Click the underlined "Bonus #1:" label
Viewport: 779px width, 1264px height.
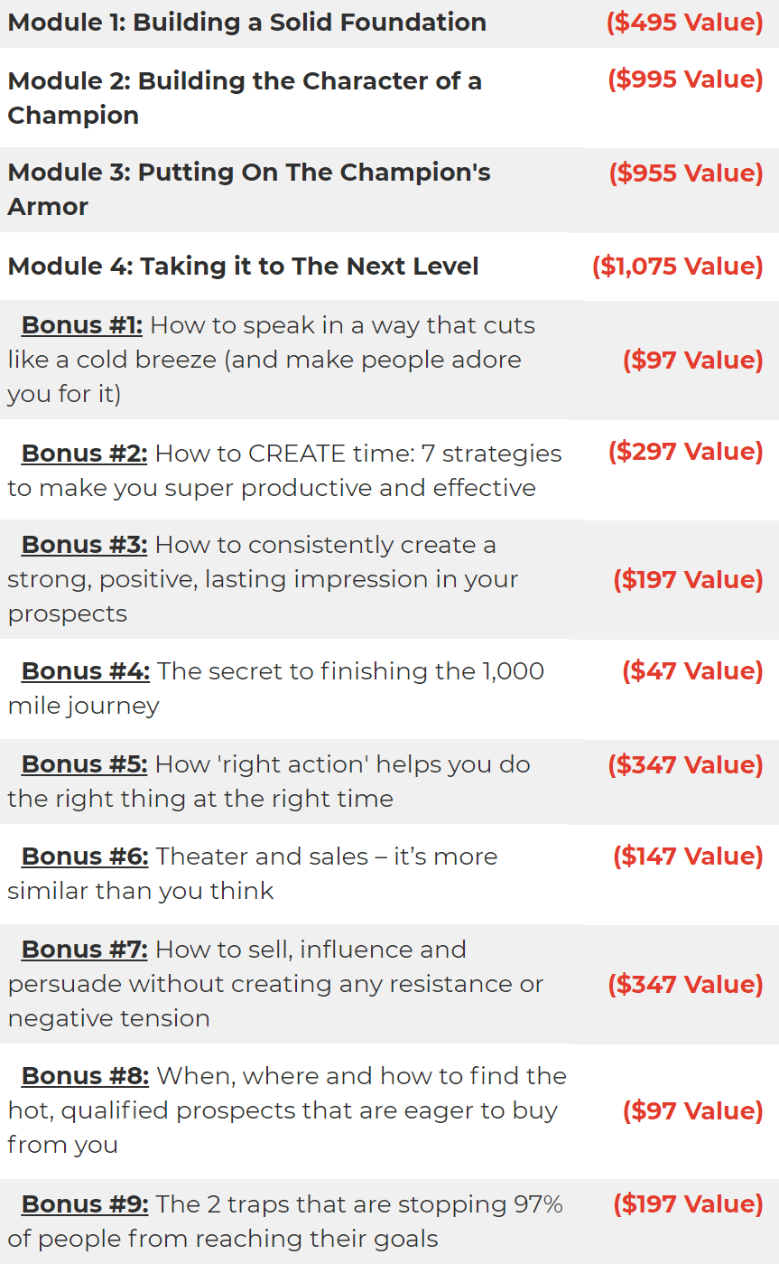pos(82,325)
